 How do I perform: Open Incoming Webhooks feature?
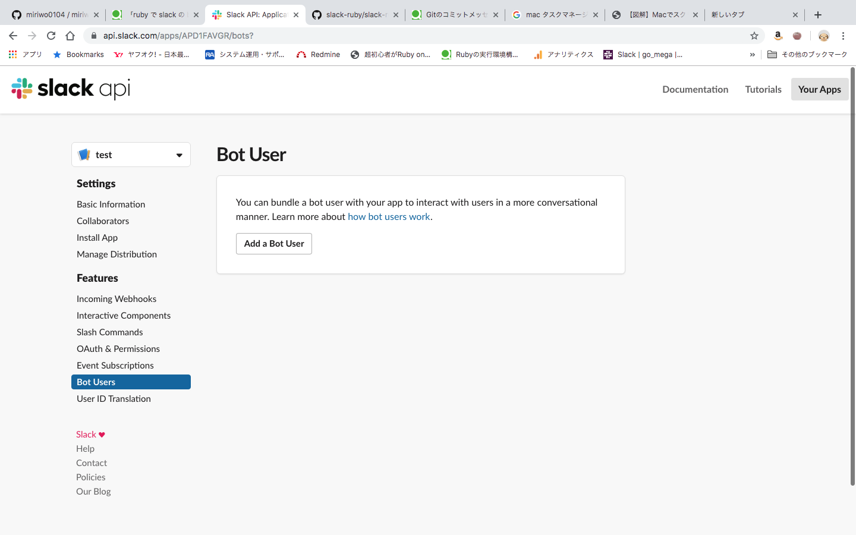point(117,298)
